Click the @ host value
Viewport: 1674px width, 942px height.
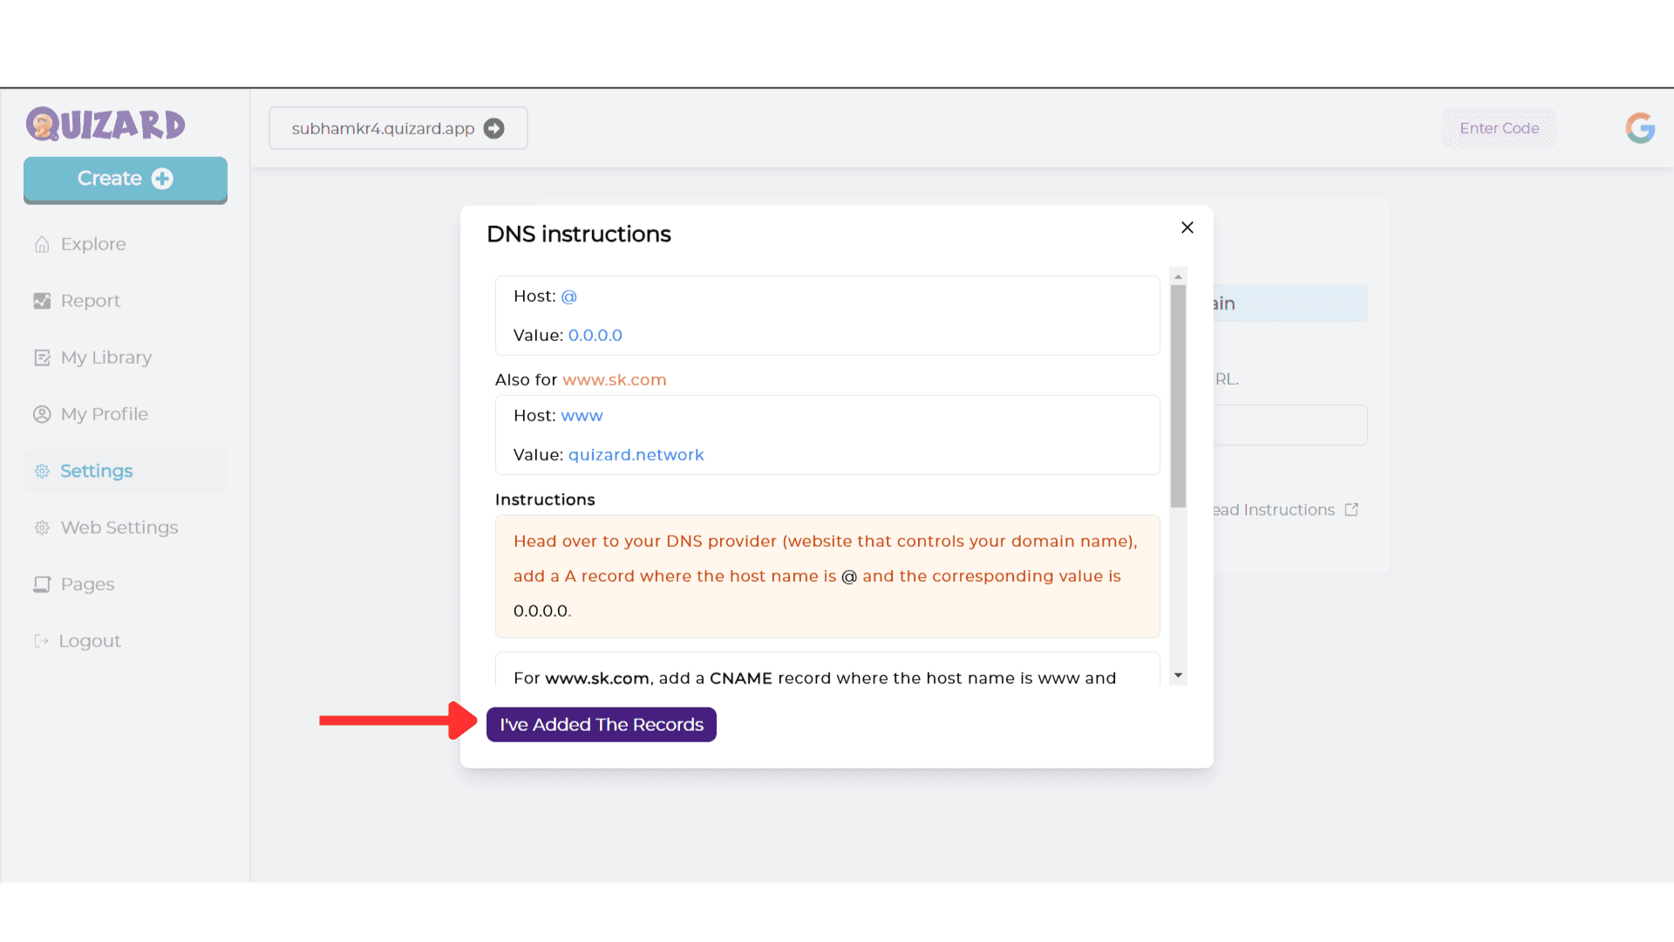point(569,297)
